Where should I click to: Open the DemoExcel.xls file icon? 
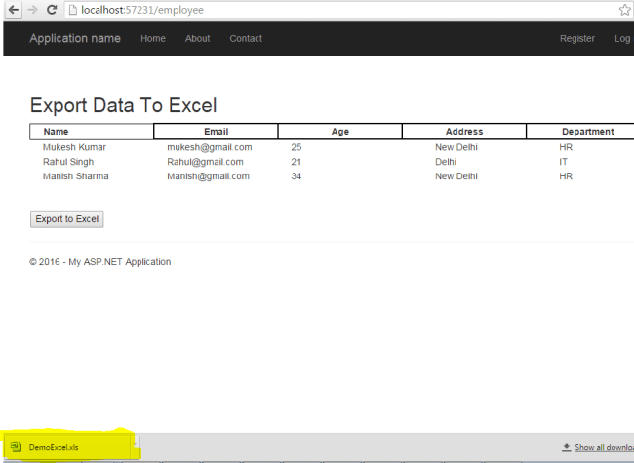pos(16,446)
